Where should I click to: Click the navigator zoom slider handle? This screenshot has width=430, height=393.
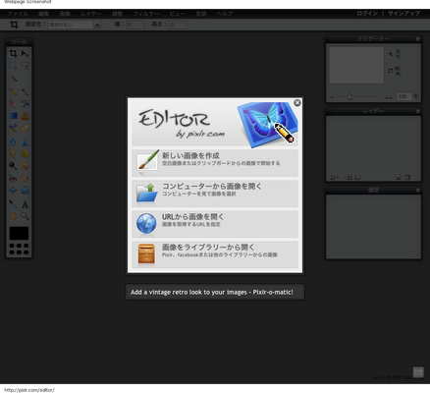point(349,96)
